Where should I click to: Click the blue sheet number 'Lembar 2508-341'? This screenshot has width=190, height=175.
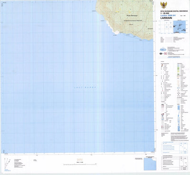[168, 16]
